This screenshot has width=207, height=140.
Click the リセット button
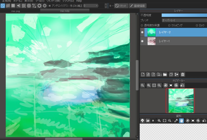tap(121, 6)
